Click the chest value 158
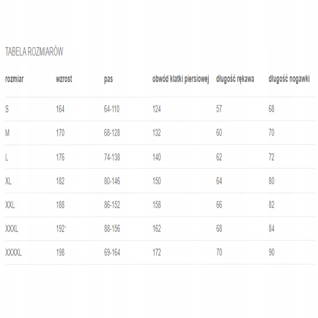This screenshot has width=318, height=318. 157,205
